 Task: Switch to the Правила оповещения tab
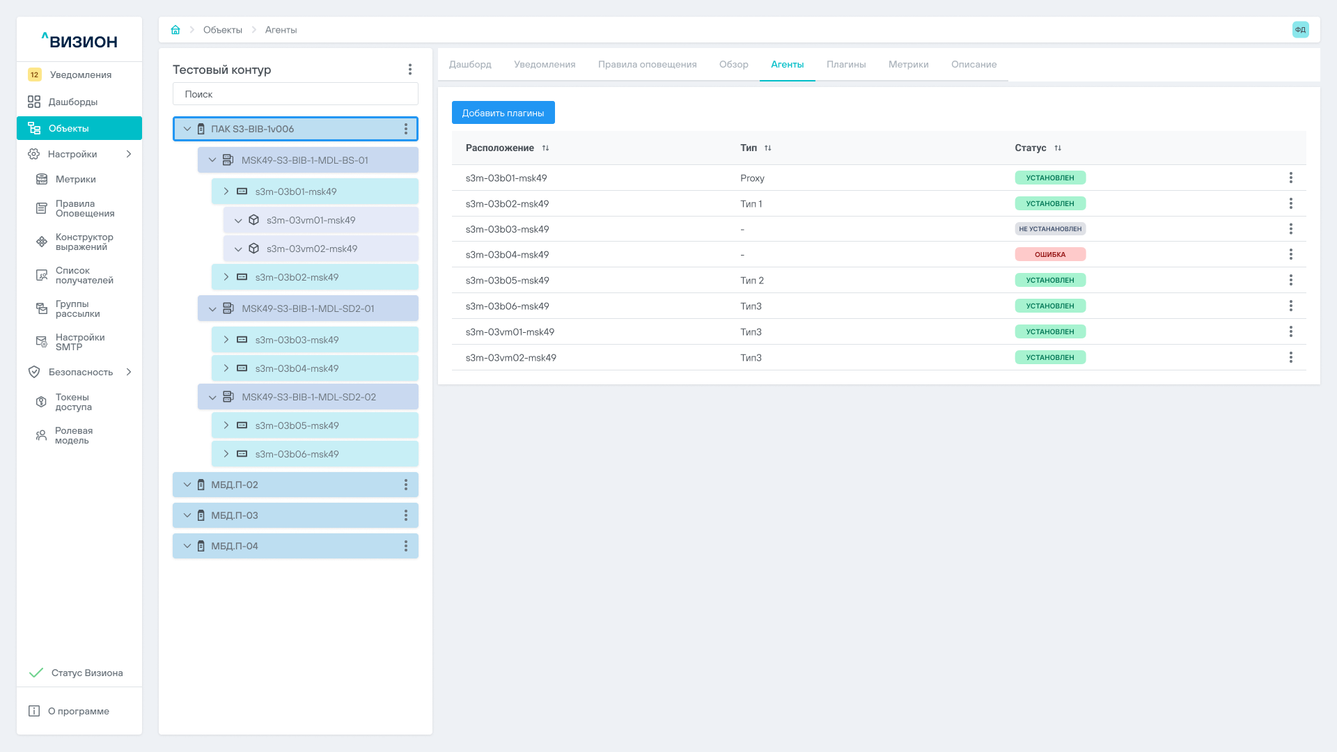[x=647, y=64]
